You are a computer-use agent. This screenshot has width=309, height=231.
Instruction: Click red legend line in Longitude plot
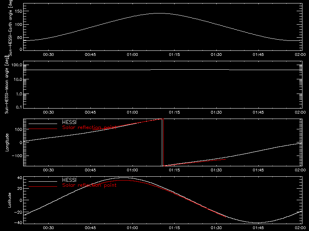pyautogui.click(x=43, y=129)
